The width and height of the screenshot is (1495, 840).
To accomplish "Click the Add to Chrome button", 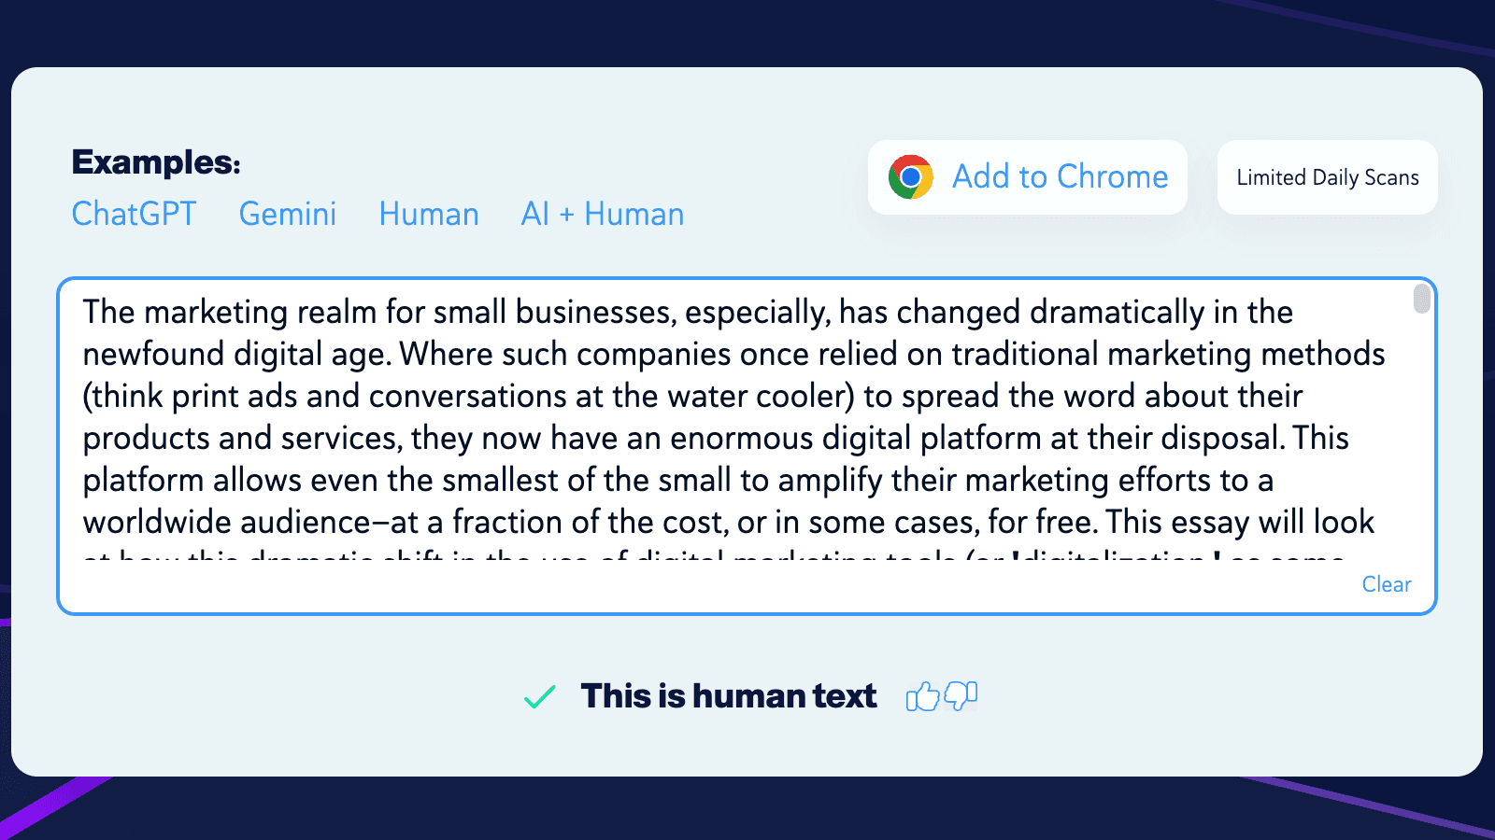I will click(1027, 176).
